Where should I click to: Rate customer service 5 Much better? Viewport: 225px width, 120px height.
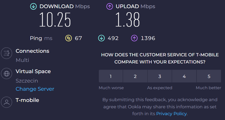pyautogui.click(x=209, y=76)
